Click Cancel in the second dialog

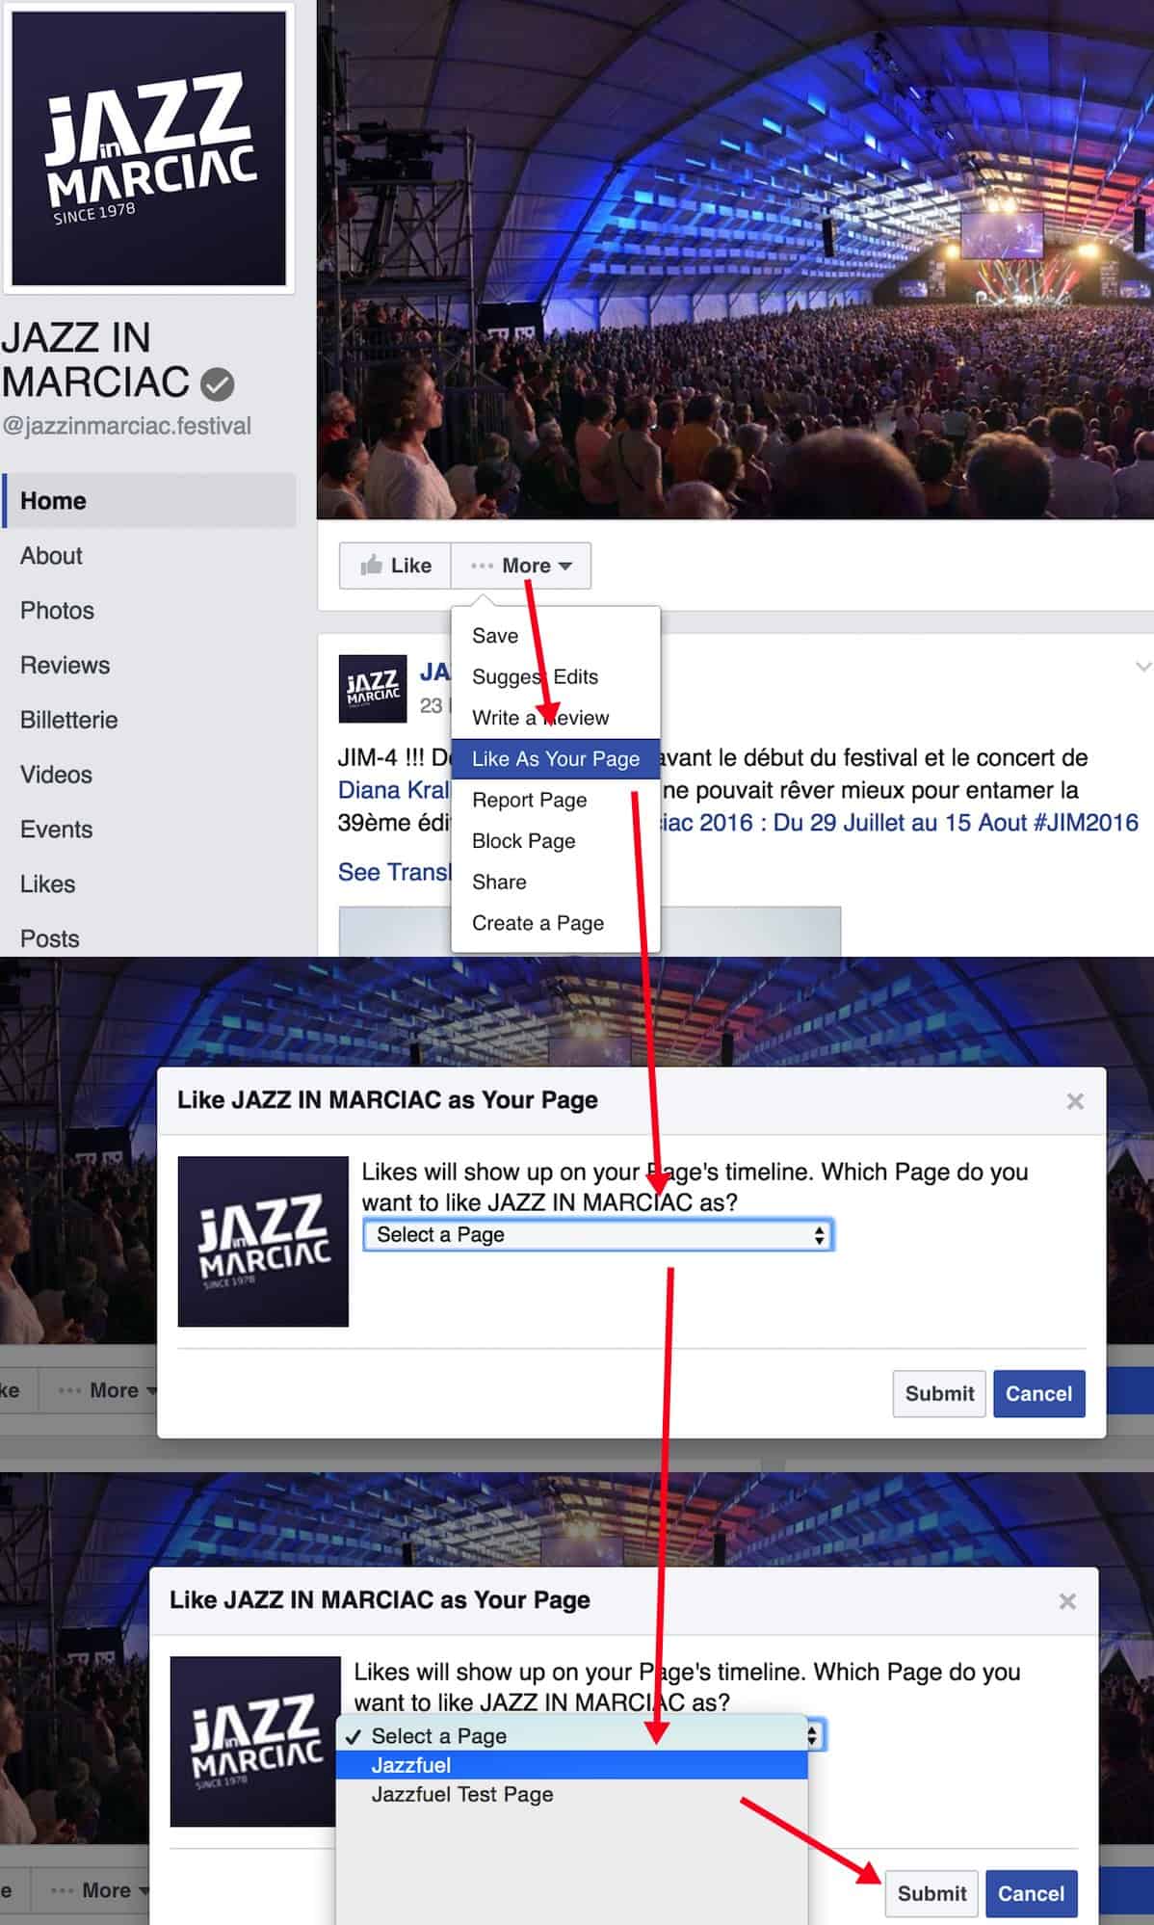(x=1031, y=1894)
